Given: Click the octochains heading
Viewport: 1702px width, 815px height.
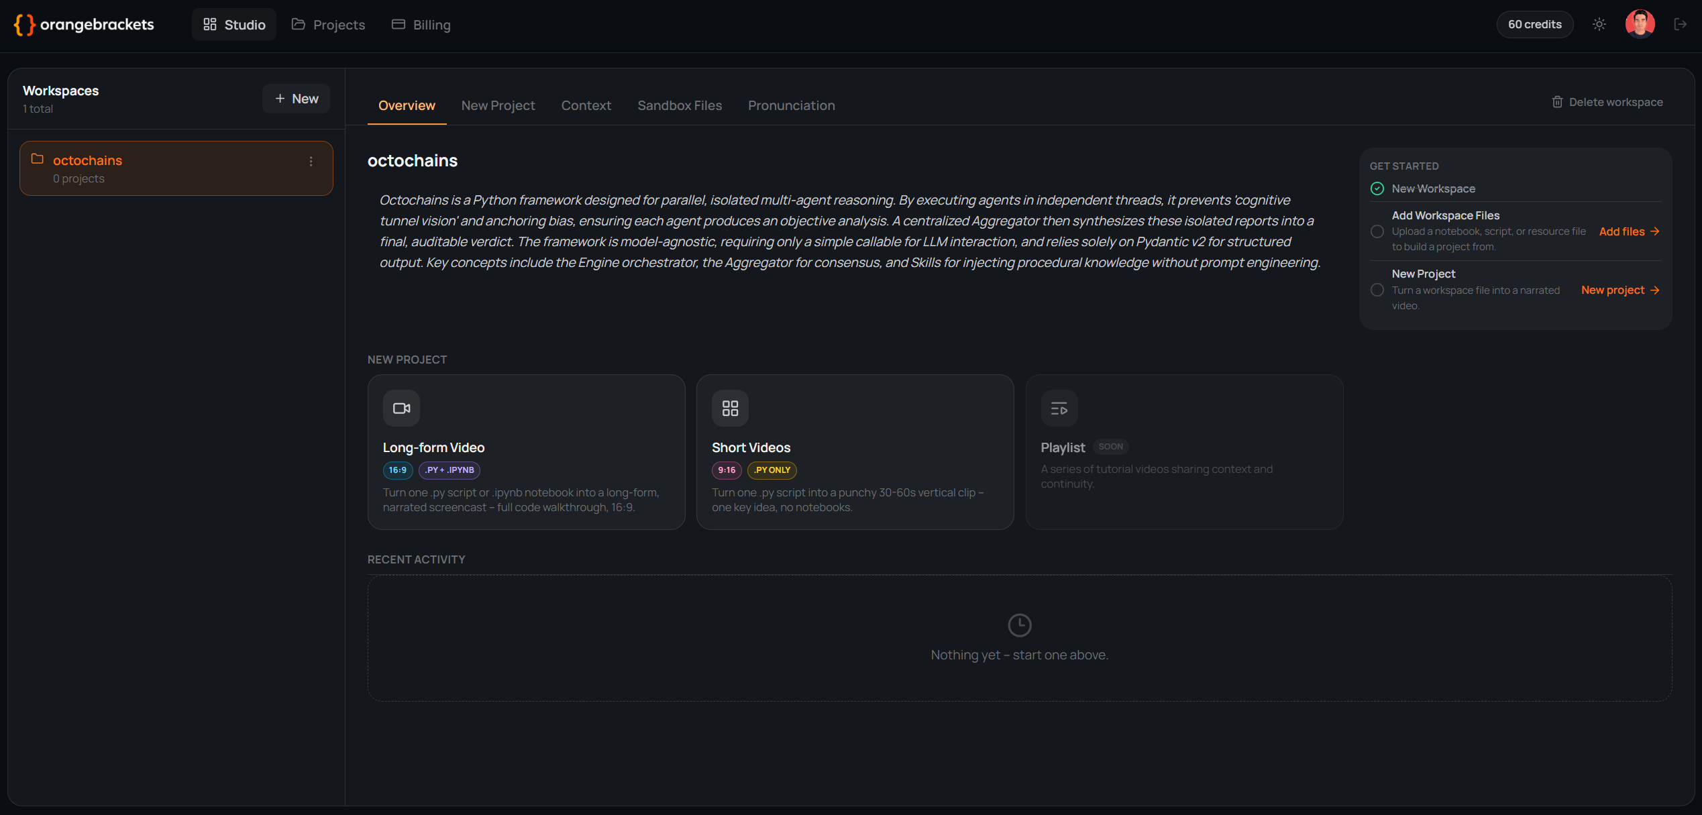Looking at the screenshot, I should click(413, 161).
